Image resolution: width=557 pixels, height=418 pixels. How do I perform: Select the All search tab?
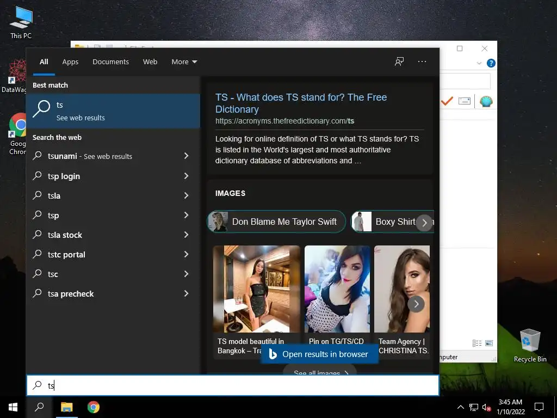(44, 62)
